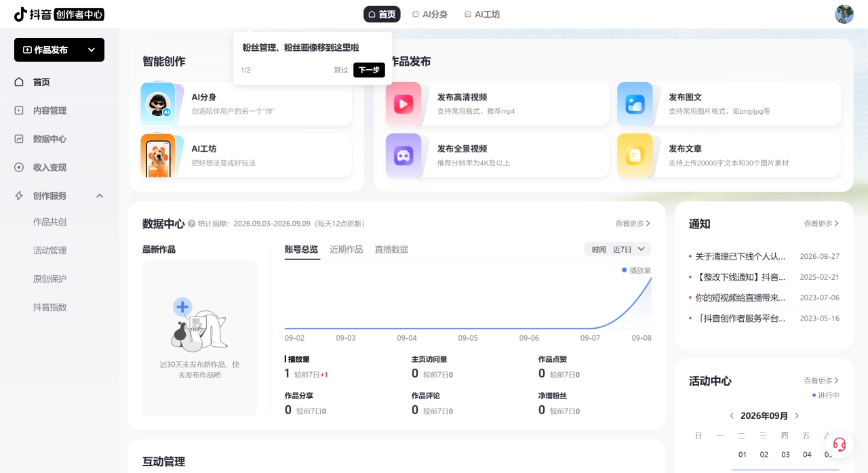
Task: Click the 发布全景视频 VR icon
Action: 403,155
